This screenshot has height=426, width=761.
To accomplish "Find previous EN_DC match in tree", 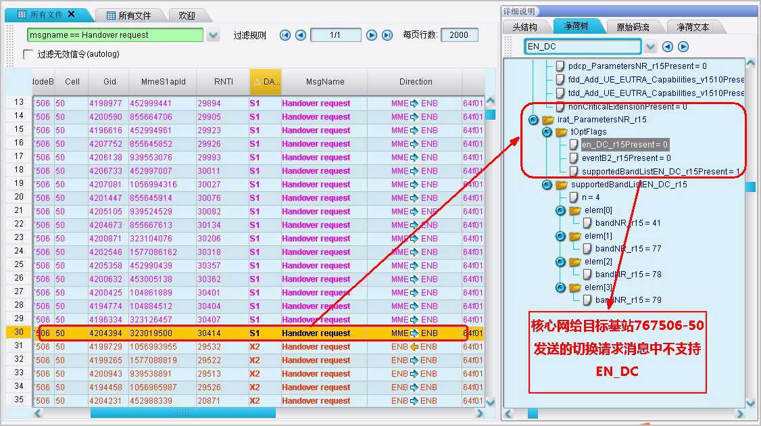I will (668, 47).
